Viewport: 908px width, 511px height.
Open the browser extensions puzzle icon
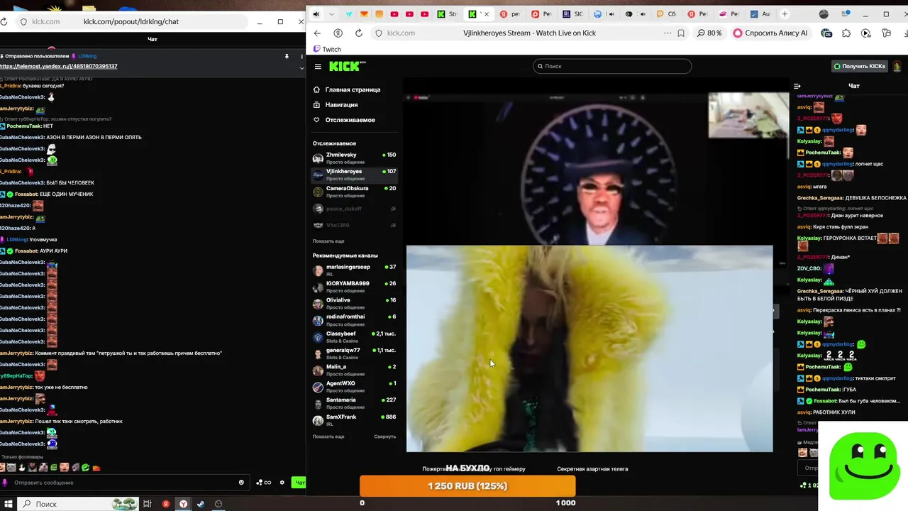[x=846, y=33]
